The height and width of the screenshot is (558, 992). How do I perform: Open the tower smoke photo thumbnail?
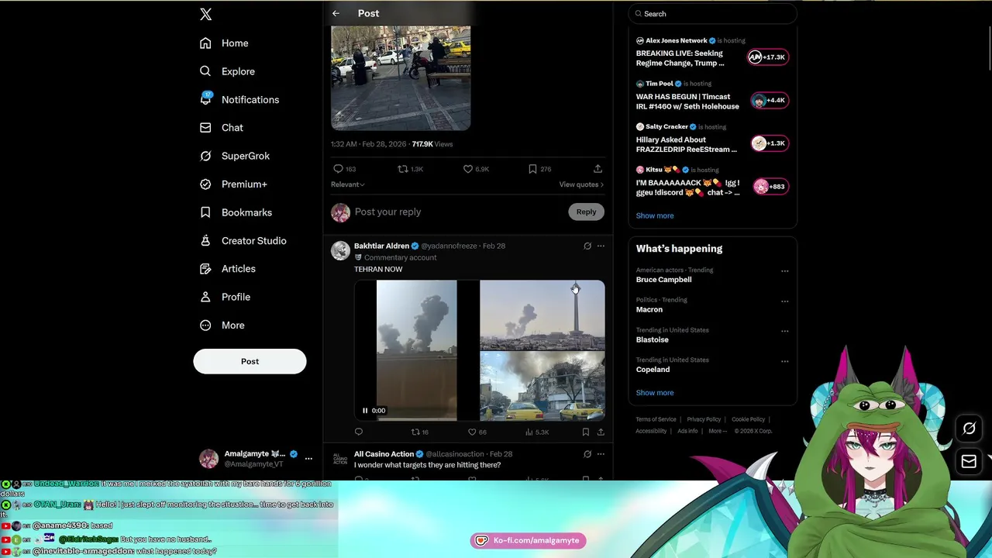(542, 315)
